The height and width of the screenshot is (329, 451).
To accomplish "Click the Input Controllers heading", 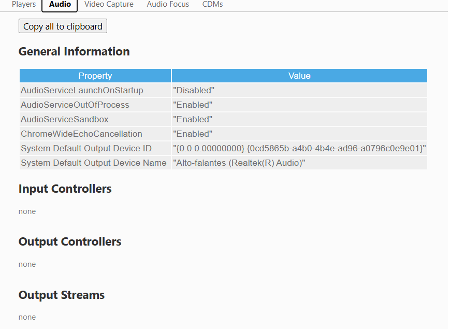I will point(65,189).
